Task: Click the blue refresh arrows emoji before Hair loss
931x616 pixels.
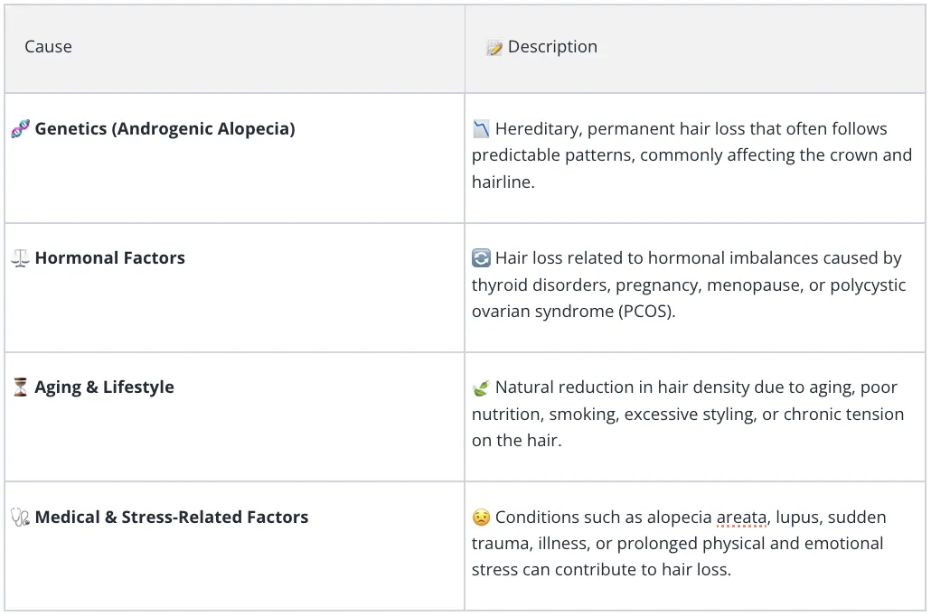Action: (481, 257)
